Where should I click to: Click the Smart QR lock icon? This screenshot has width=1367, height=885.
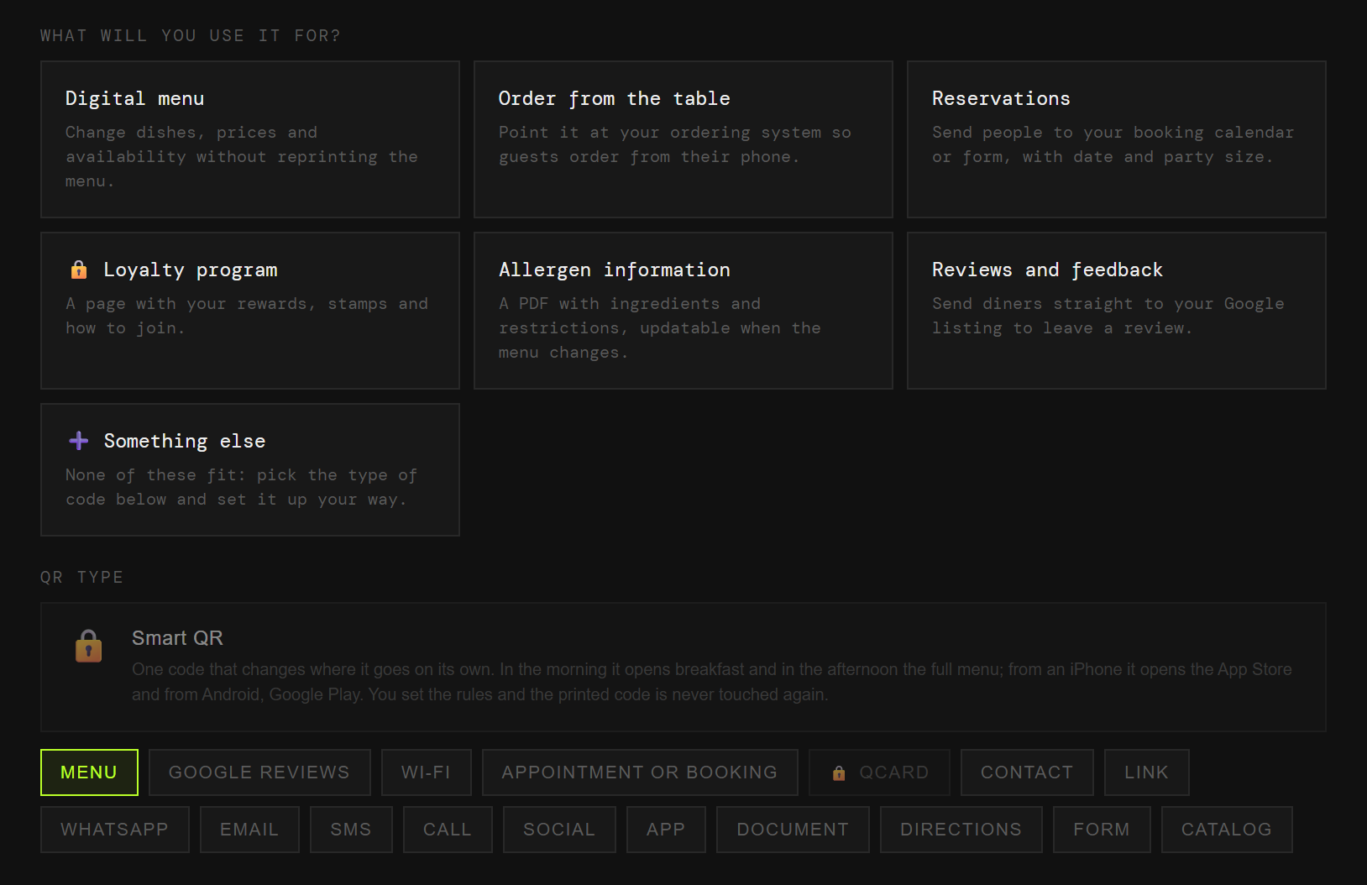88,646
